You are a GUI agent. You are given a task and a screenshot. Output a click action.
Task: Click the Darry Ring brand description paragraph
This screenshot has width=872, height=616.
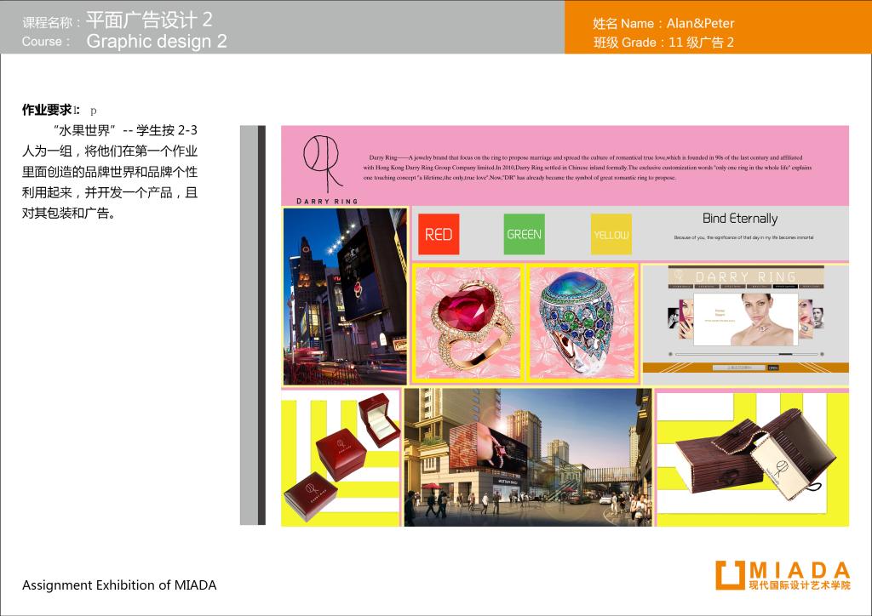(x=588, y=168)
